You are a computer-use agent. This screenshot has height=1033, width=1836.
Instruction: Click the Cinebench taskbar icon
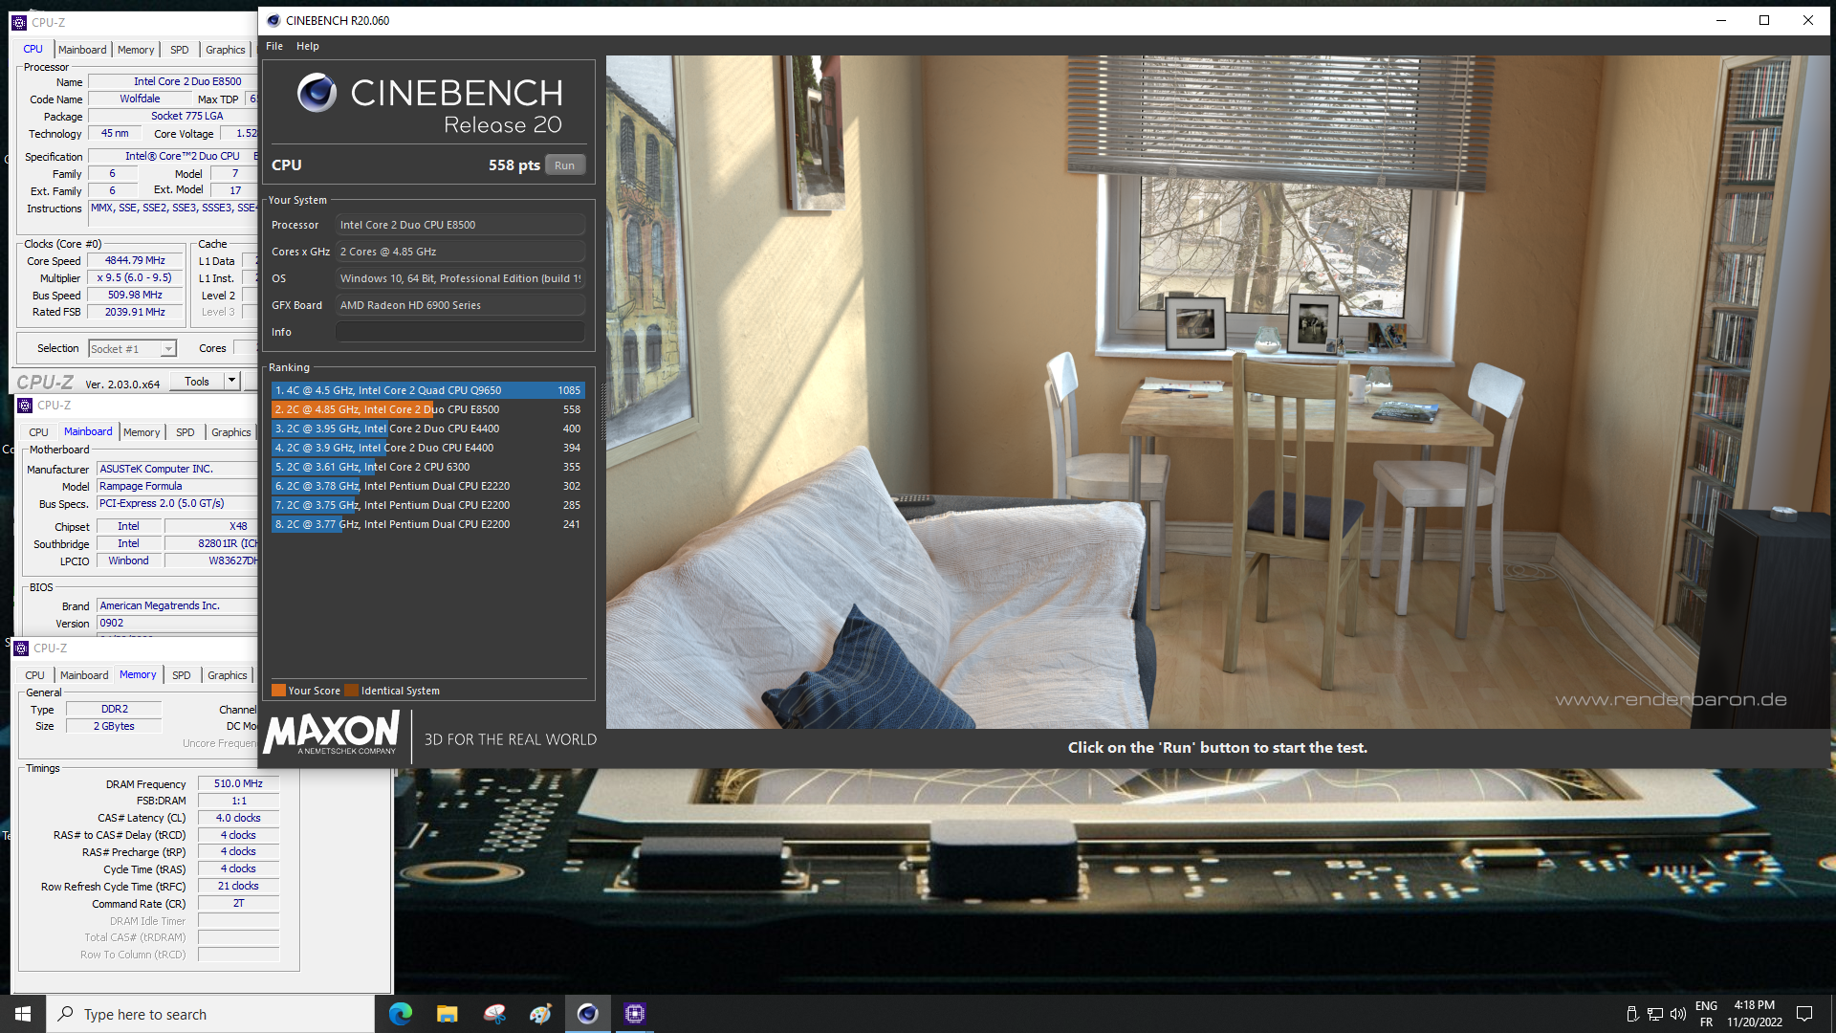click(587, 1014)
